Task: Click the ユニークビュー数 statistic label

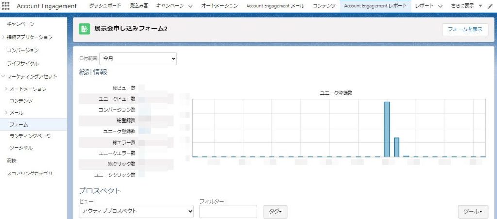Action: pyautogui.click(x=117, y=99)
